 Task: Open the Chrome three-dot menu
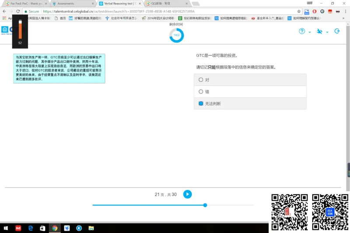(346, 11)
